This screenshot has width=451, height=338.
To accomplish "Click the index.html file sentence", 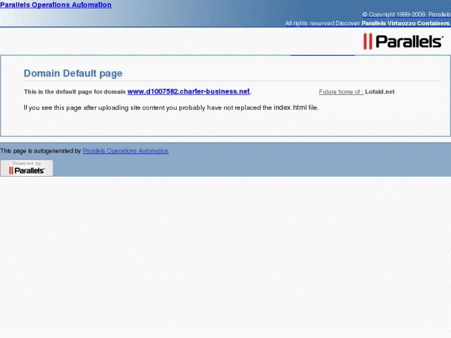I will tap(171, 107).
